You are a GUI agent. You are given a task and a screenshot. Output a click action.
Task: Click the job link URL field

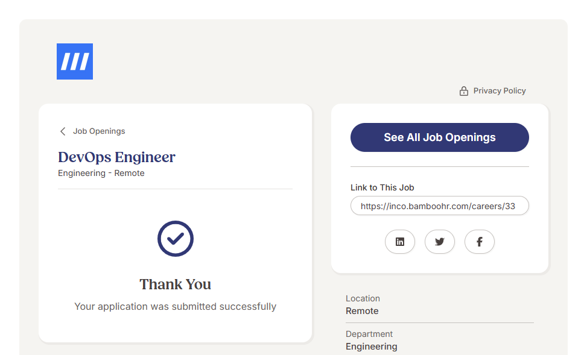pos(439,206)
